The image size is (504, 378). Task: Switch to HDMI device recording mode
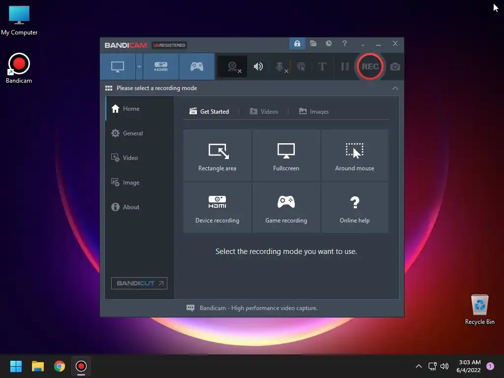pyautogui.click(x=161, y=66)
